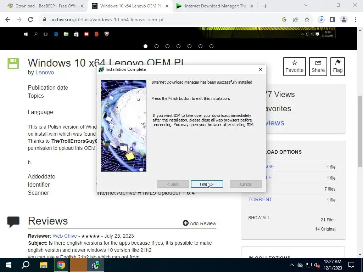Close the Internet Download Manager tab
Viewport: 363px width, 272px height.
(252, 6)
